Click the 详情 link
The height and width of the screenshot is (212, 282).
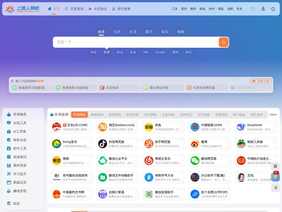pos(41,81)
